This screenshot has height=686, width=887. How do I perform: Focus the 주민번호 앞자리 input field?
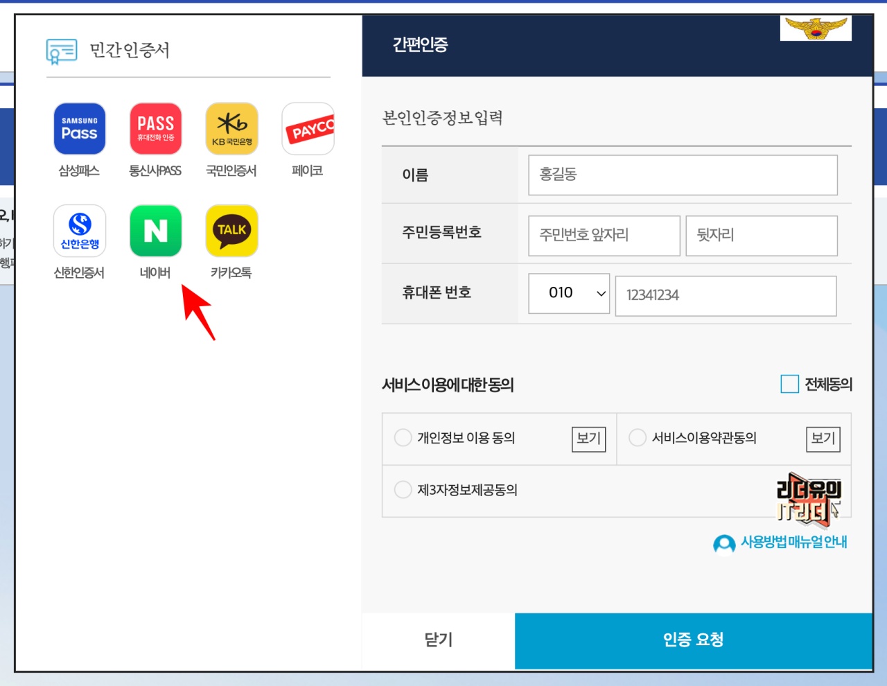[604, 236]
